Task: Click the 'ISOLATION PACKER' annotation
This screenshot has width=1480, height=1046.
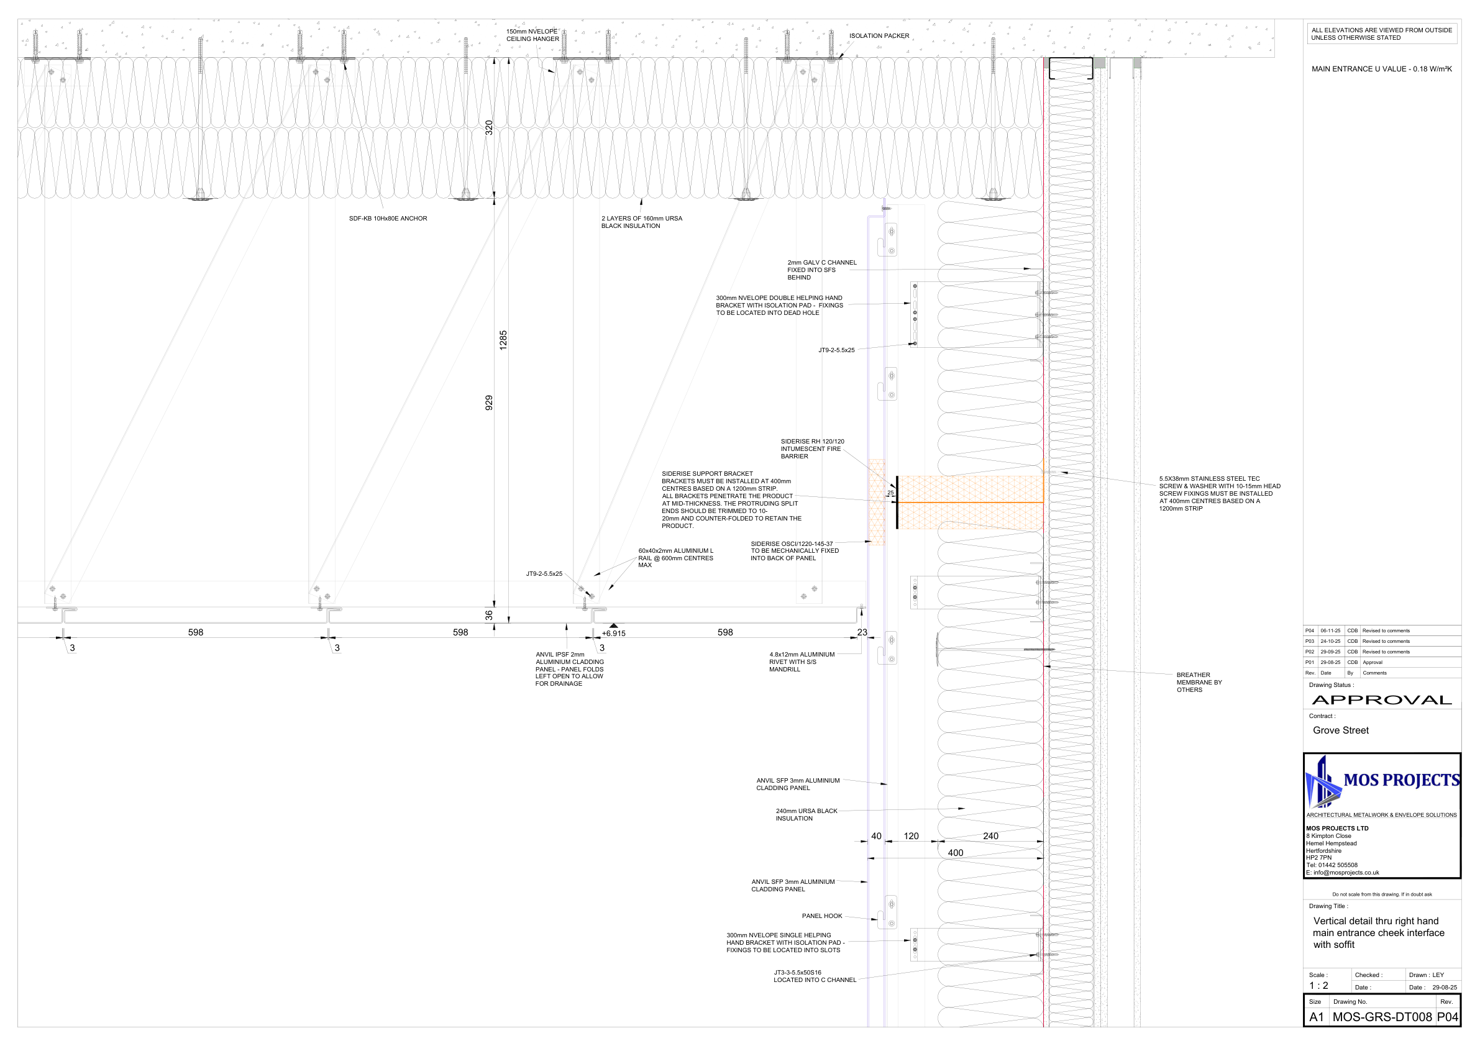Action: point(879,36)
